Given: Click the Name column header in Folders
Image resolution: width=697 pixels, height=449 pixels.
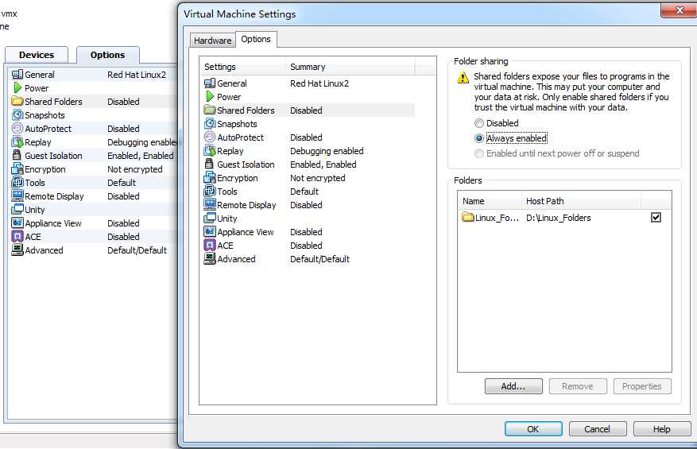Looking at the screenshot, I should (490, 201).
